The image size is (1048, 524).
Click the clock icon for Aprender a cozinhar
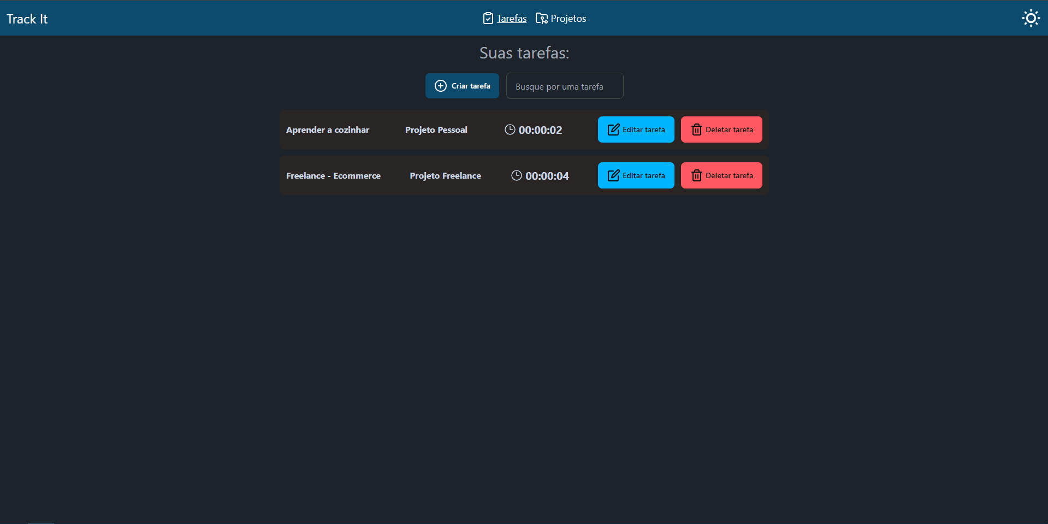(x=510, y=129)
